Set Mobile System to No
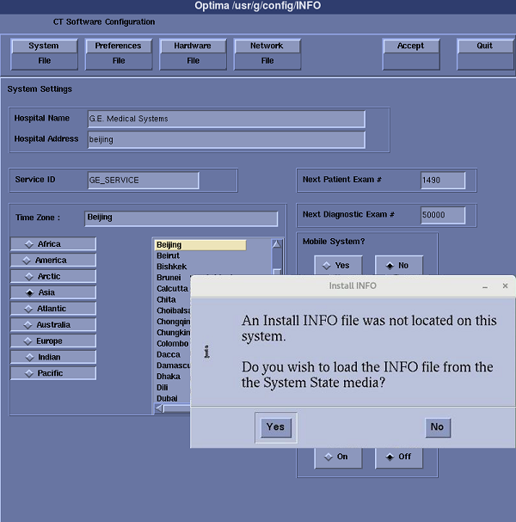516x522 pixels. 398,266
